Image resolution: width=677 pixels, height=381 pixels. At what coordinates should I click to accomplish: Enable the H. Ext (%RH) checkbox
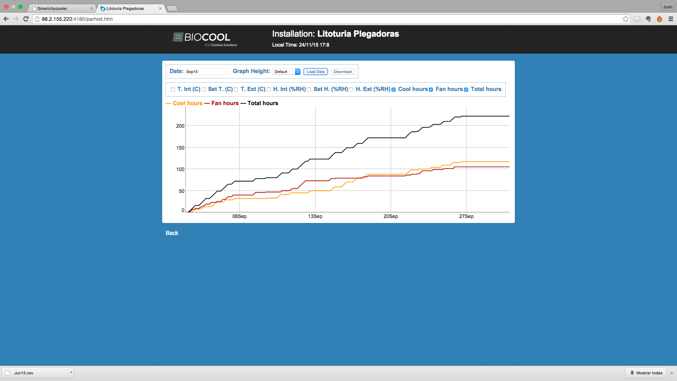click(x=351, y=90)
